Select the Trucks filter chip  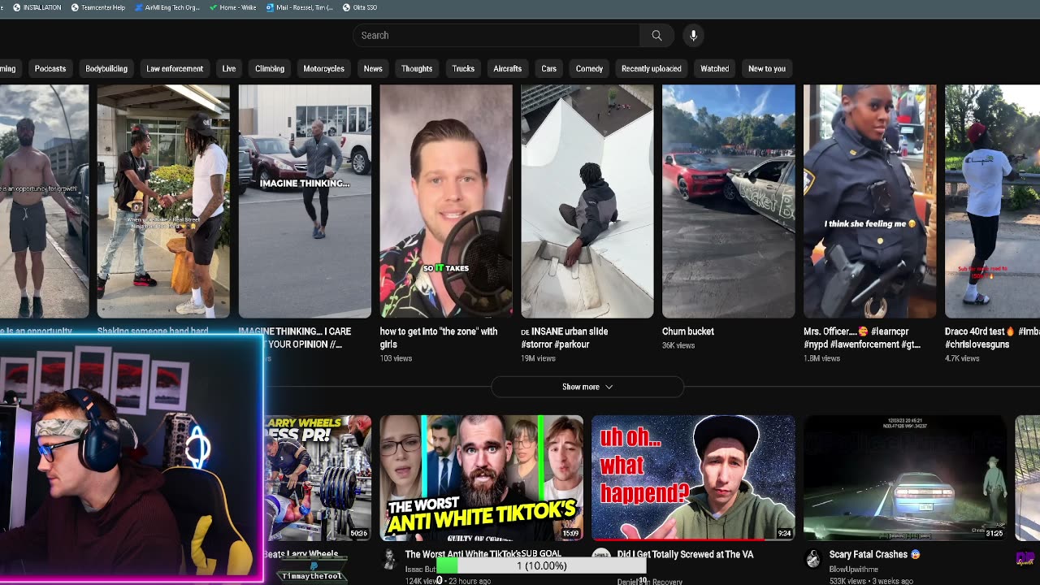463,68
